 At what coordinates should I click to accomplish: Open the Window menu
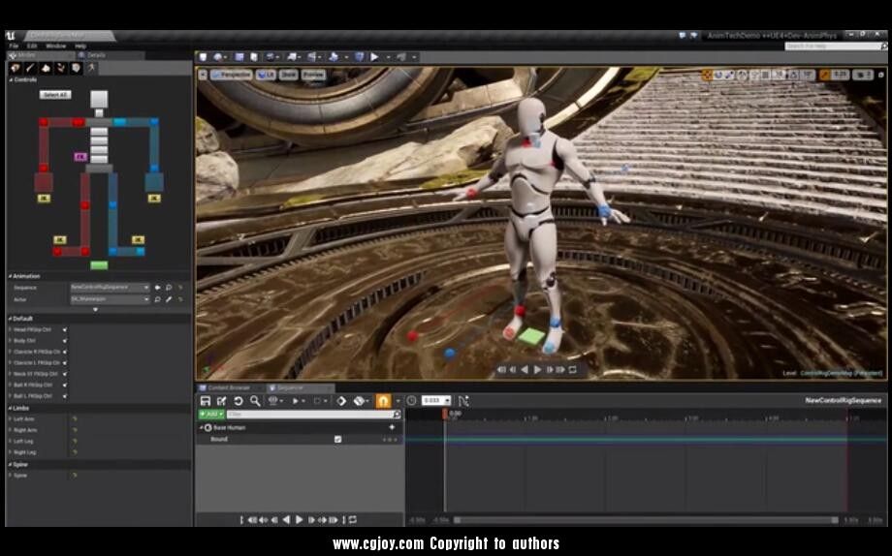point(56,46)
